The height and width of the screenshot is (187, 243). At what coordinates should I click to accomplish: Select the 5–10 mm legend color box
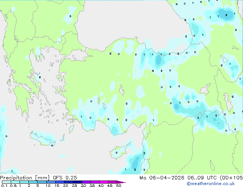click(42, 182)
